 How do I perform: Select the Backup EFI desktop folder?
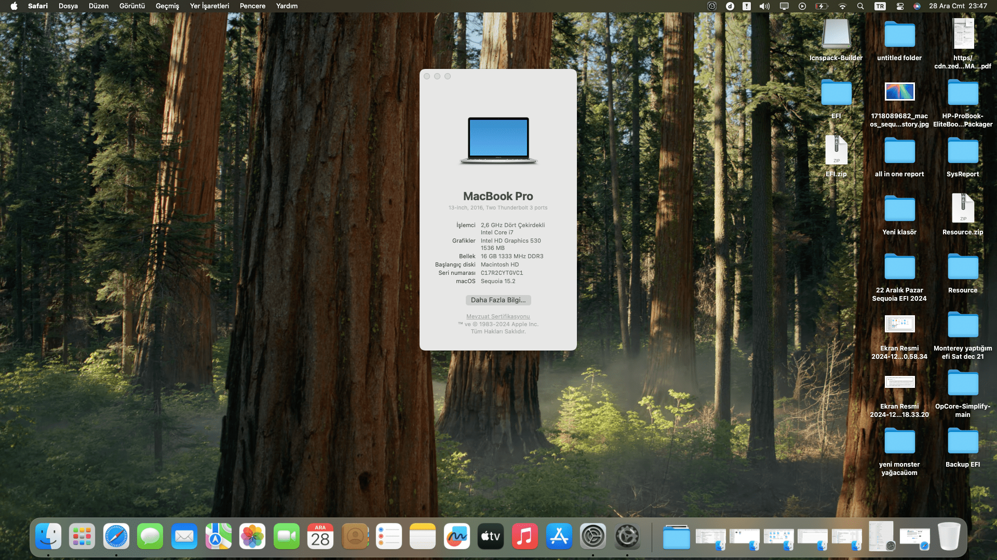tap(962, 442)
